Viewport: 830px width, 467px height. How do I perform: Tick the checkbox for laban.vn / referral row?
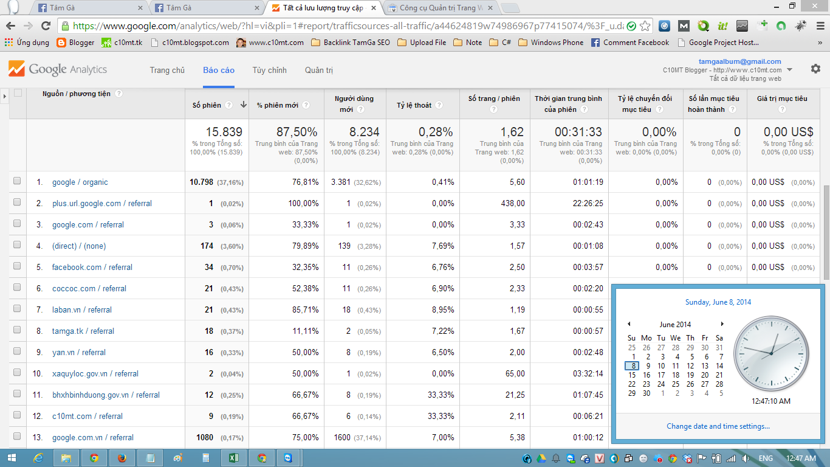17,308
